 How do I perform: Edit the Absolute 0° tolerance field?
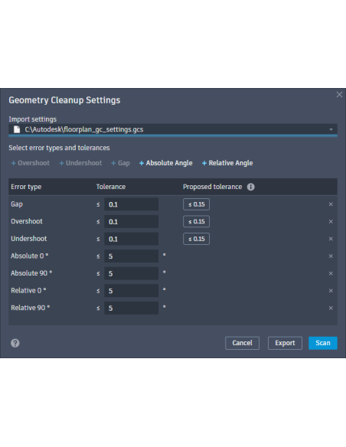131,256
